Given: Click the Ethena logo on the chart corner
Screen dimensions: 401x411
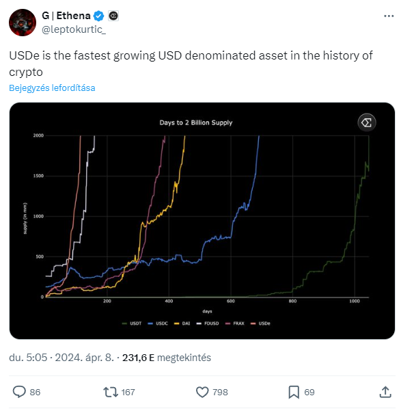Looking at the screenshot, I should pyautogui.click(x=367, y=122).
